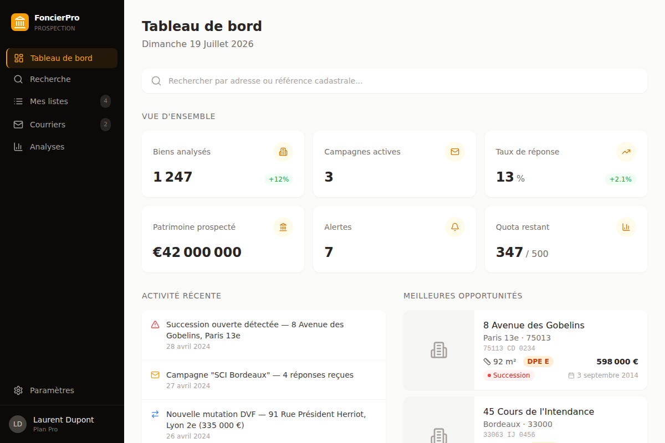Click the Nouvelle mutation DVF arrows icon
The width and height of the screenshot is (665, 443).
tap(155, 414)
